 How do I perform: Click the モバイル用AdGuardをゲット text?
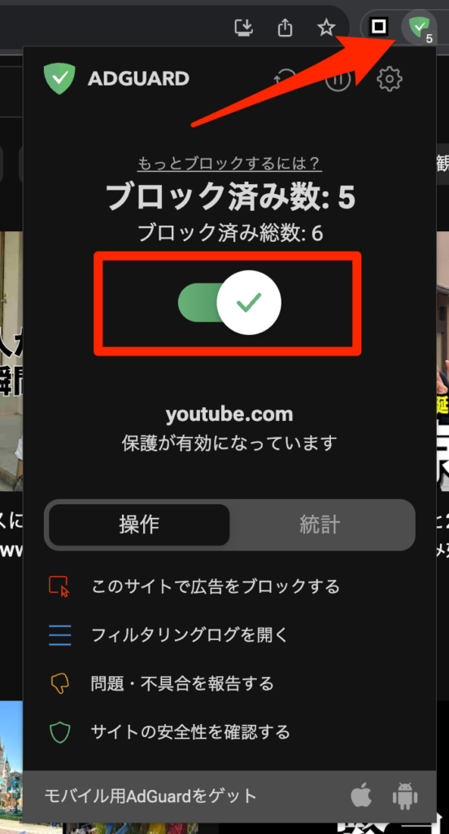151,797
